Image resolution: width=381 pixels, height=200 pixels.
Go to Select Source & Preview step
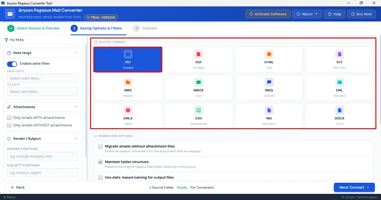[33, 28]
